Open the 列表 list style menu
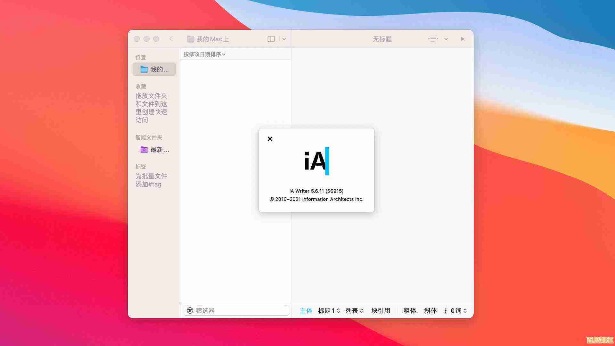615x346 pixels. [x=354, y=310]
